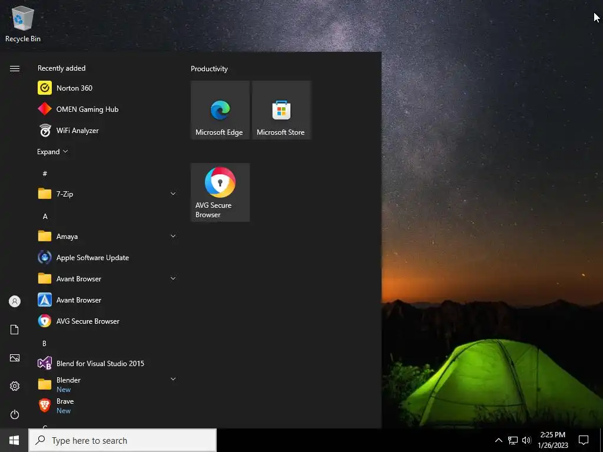Click the Type here to search box
Screen dimensions: 603x452
[122, 440]
